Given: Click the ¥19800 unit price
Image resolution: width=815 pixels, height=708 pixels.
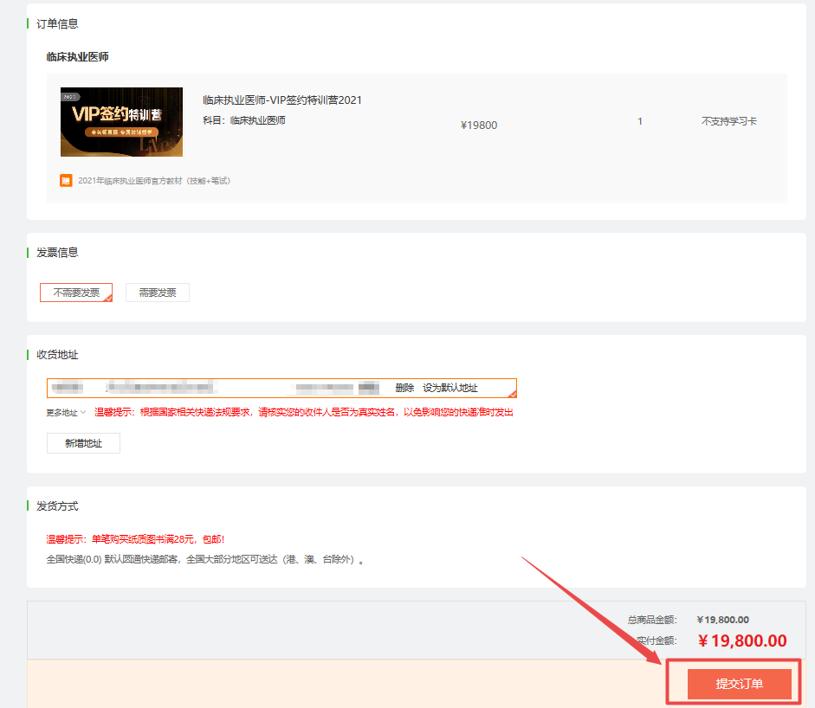Looking at the screenshot, I should point(479,126).
